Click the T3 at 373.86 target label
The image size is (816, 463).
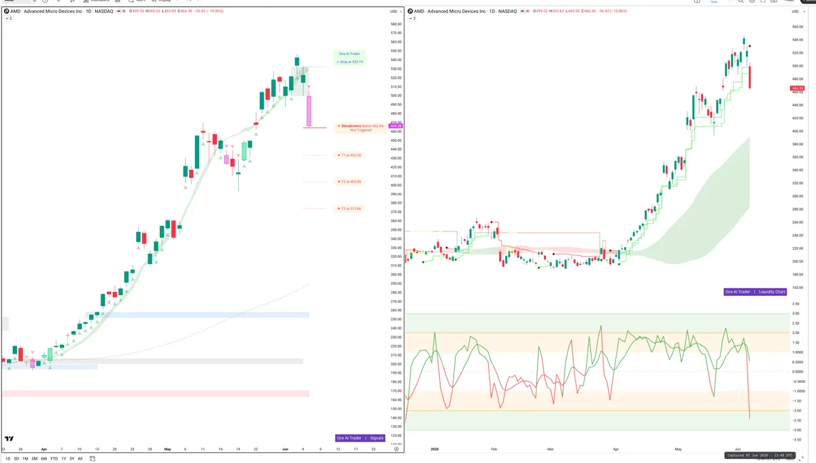click(x=350, y=208)
